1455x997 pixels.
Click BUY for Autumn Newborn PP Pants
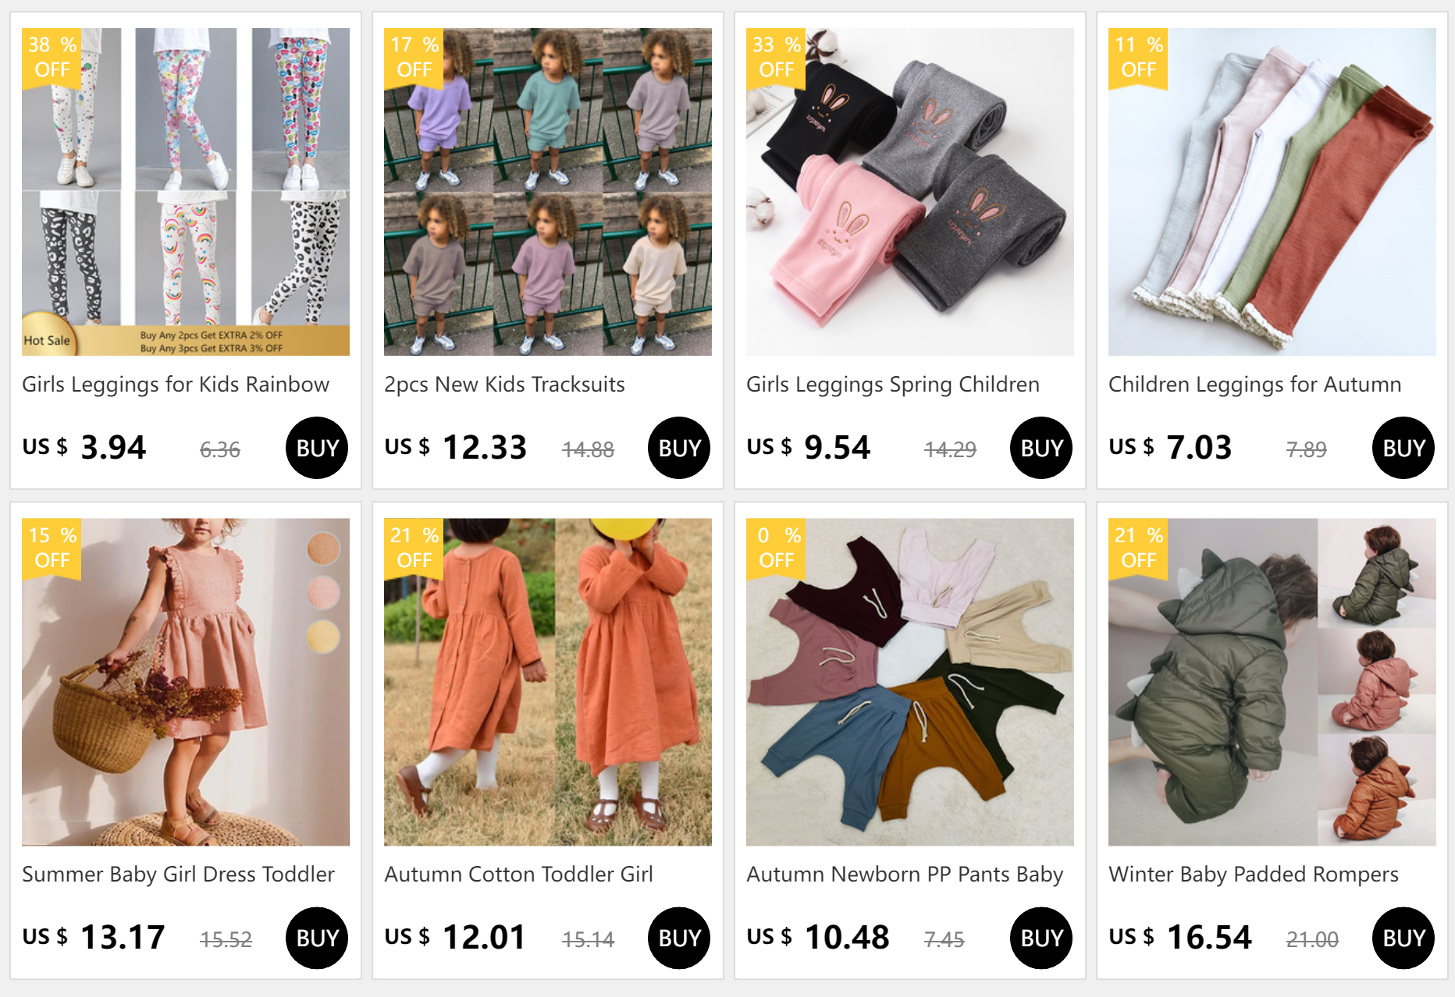[x=1041, y=938]
